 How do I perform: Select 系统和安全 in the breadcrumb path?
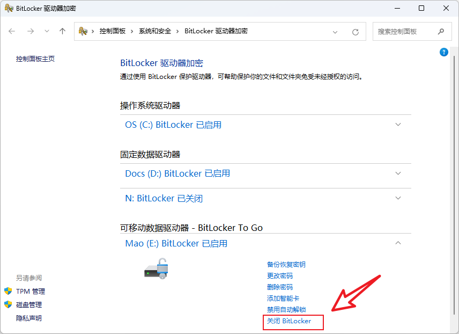pos(155,32)
